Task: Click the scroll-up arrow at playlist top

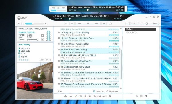Action: [x=121, y=28]
